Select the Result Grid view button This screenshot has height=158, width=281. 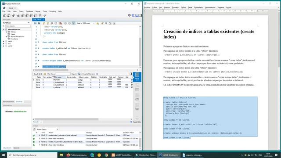pyautogui.click(x=137, y=77)
